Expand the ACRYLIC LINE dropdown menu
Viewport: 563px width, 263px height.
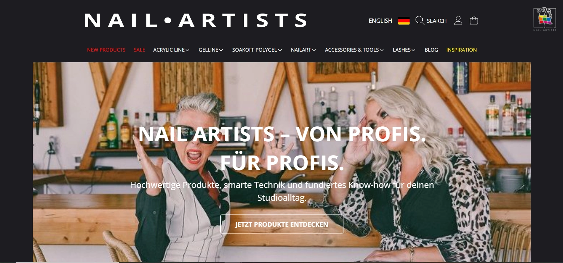(x=171, y=50)
